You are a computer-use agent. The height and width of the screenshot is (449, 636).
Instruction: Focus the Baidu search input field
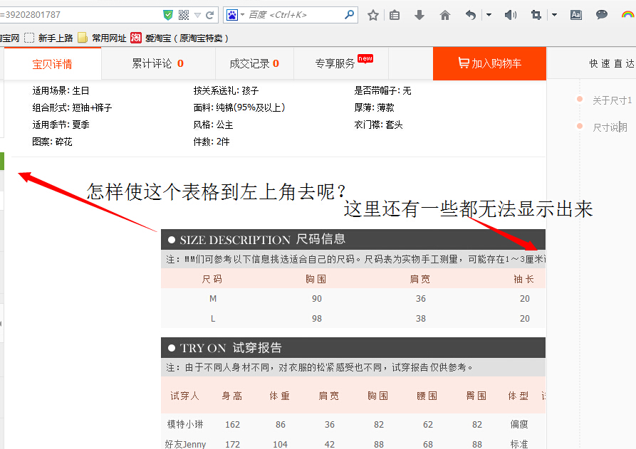click(294, 15)
